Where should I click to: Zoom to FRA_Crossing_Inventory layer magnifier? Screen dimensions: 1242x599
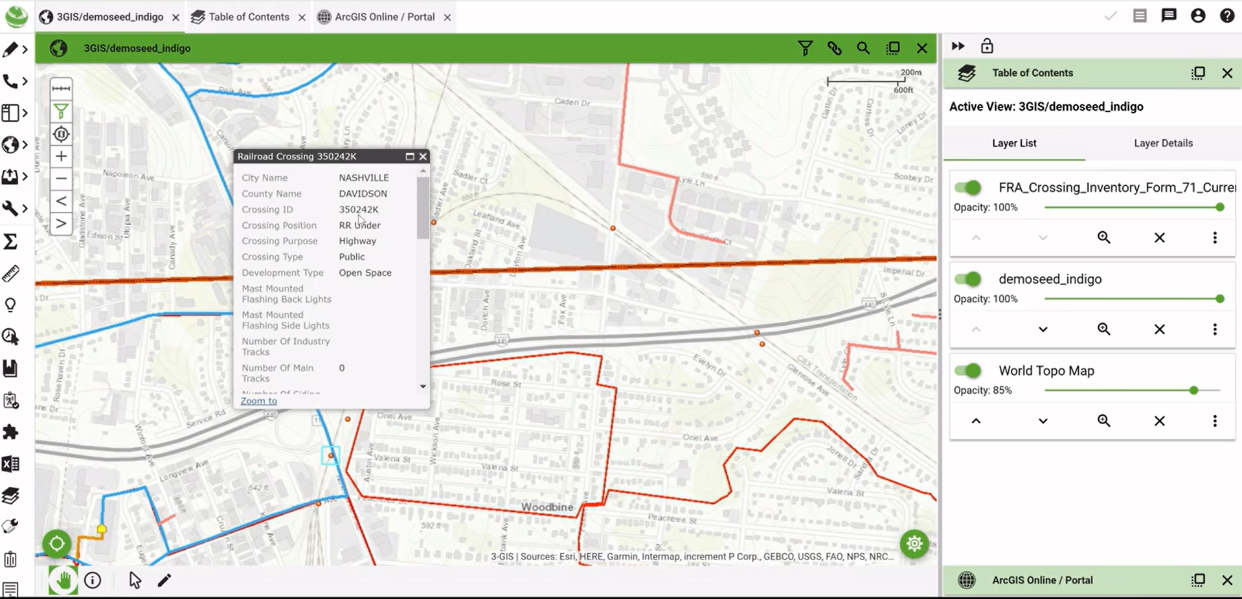click(x=1104, y=238)
